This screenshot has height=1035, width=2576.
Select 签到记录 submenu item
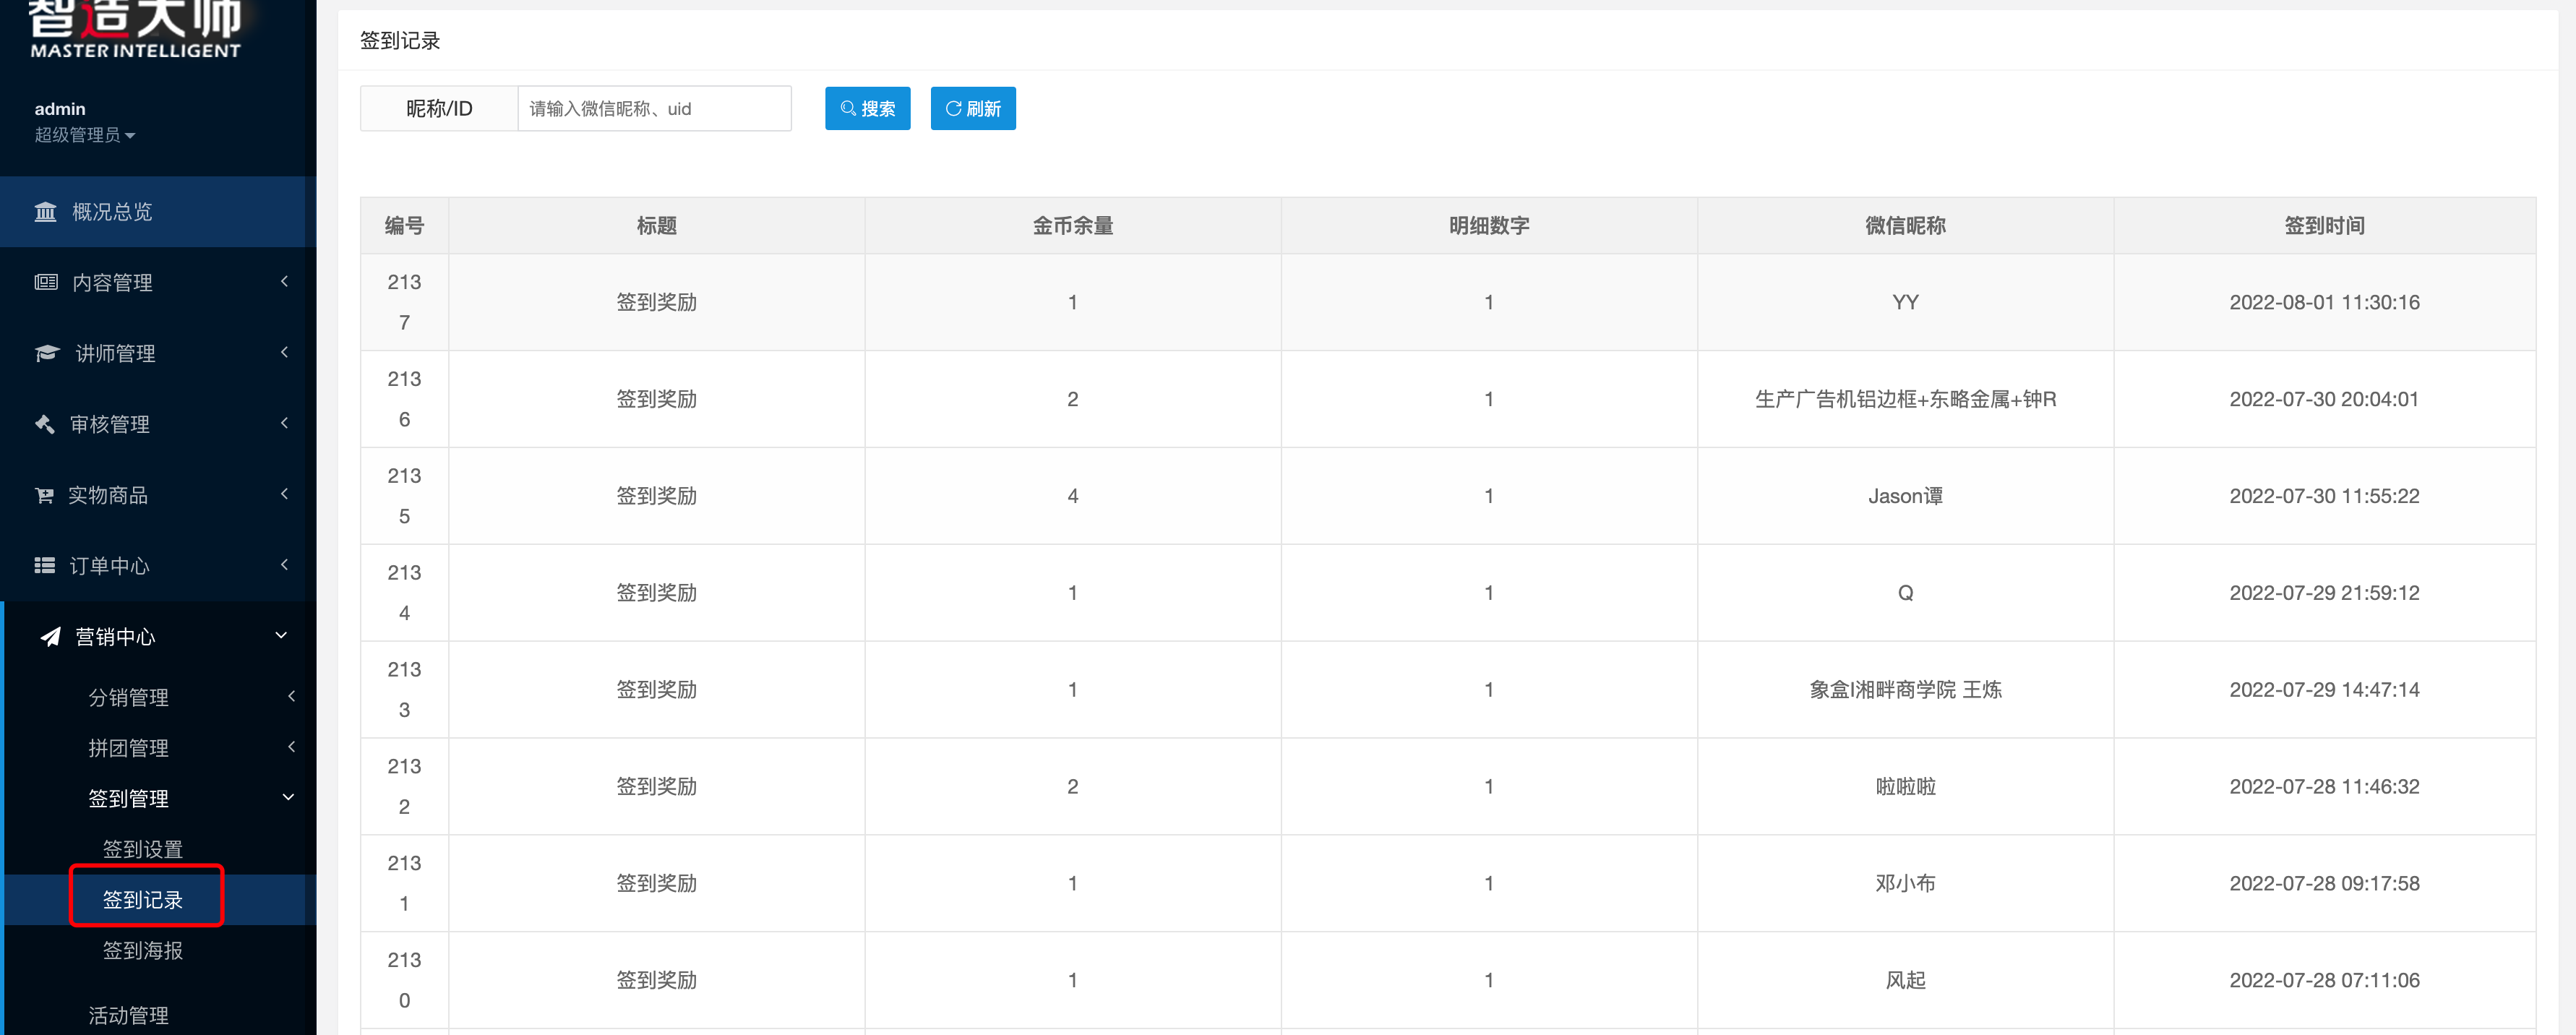[143, 900]
